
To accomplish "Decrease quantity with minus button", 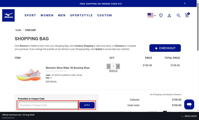I will click(109, 66).
